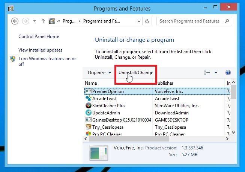Click the vertical scrollbar down arrow

(x=234, y=132)
